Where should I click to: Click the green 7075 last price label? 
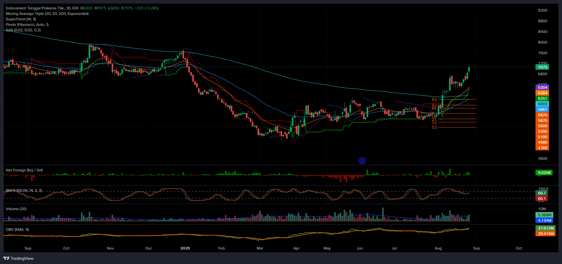pos(542,67)
